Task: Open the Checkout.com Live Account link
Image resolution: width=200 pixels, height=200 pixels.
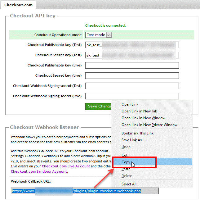Action: (66, 166)
